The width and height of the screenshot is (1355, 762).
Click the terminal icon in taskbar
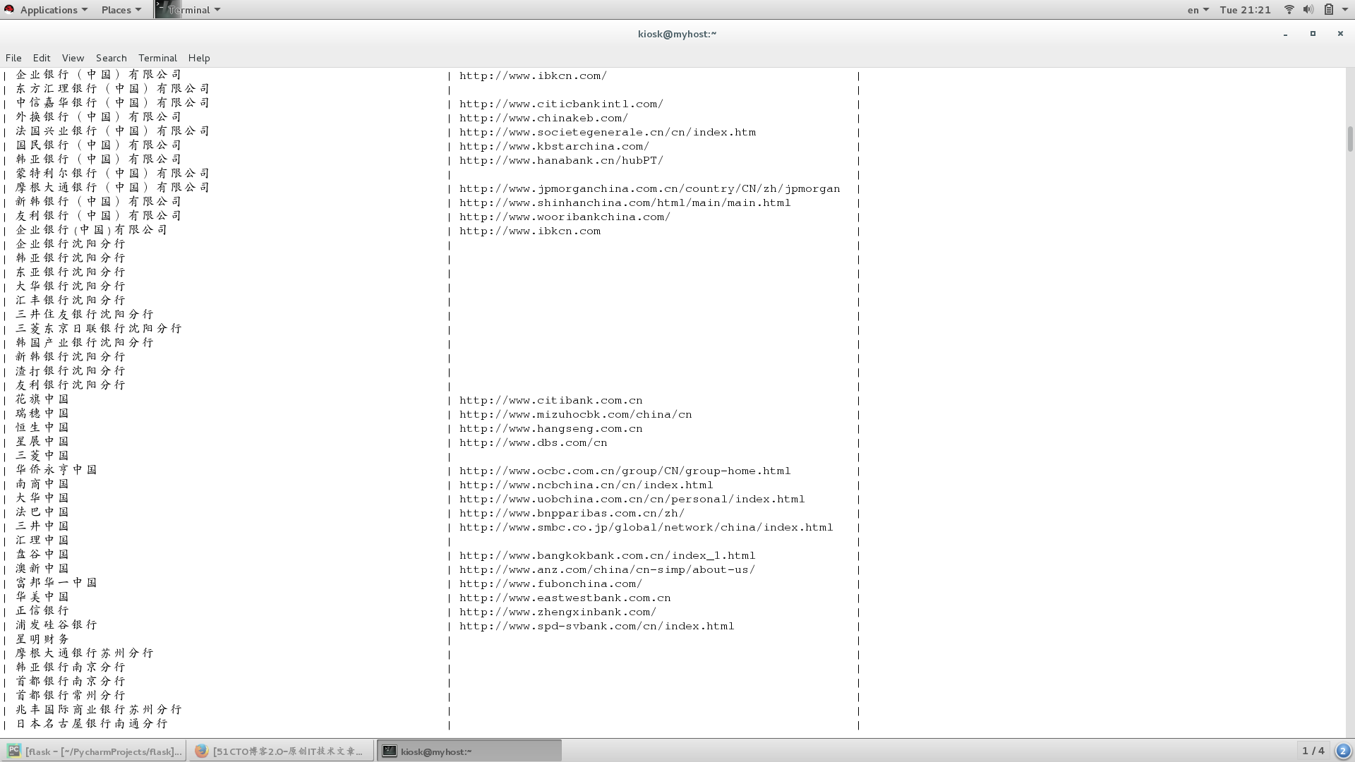tap(389, 751)
